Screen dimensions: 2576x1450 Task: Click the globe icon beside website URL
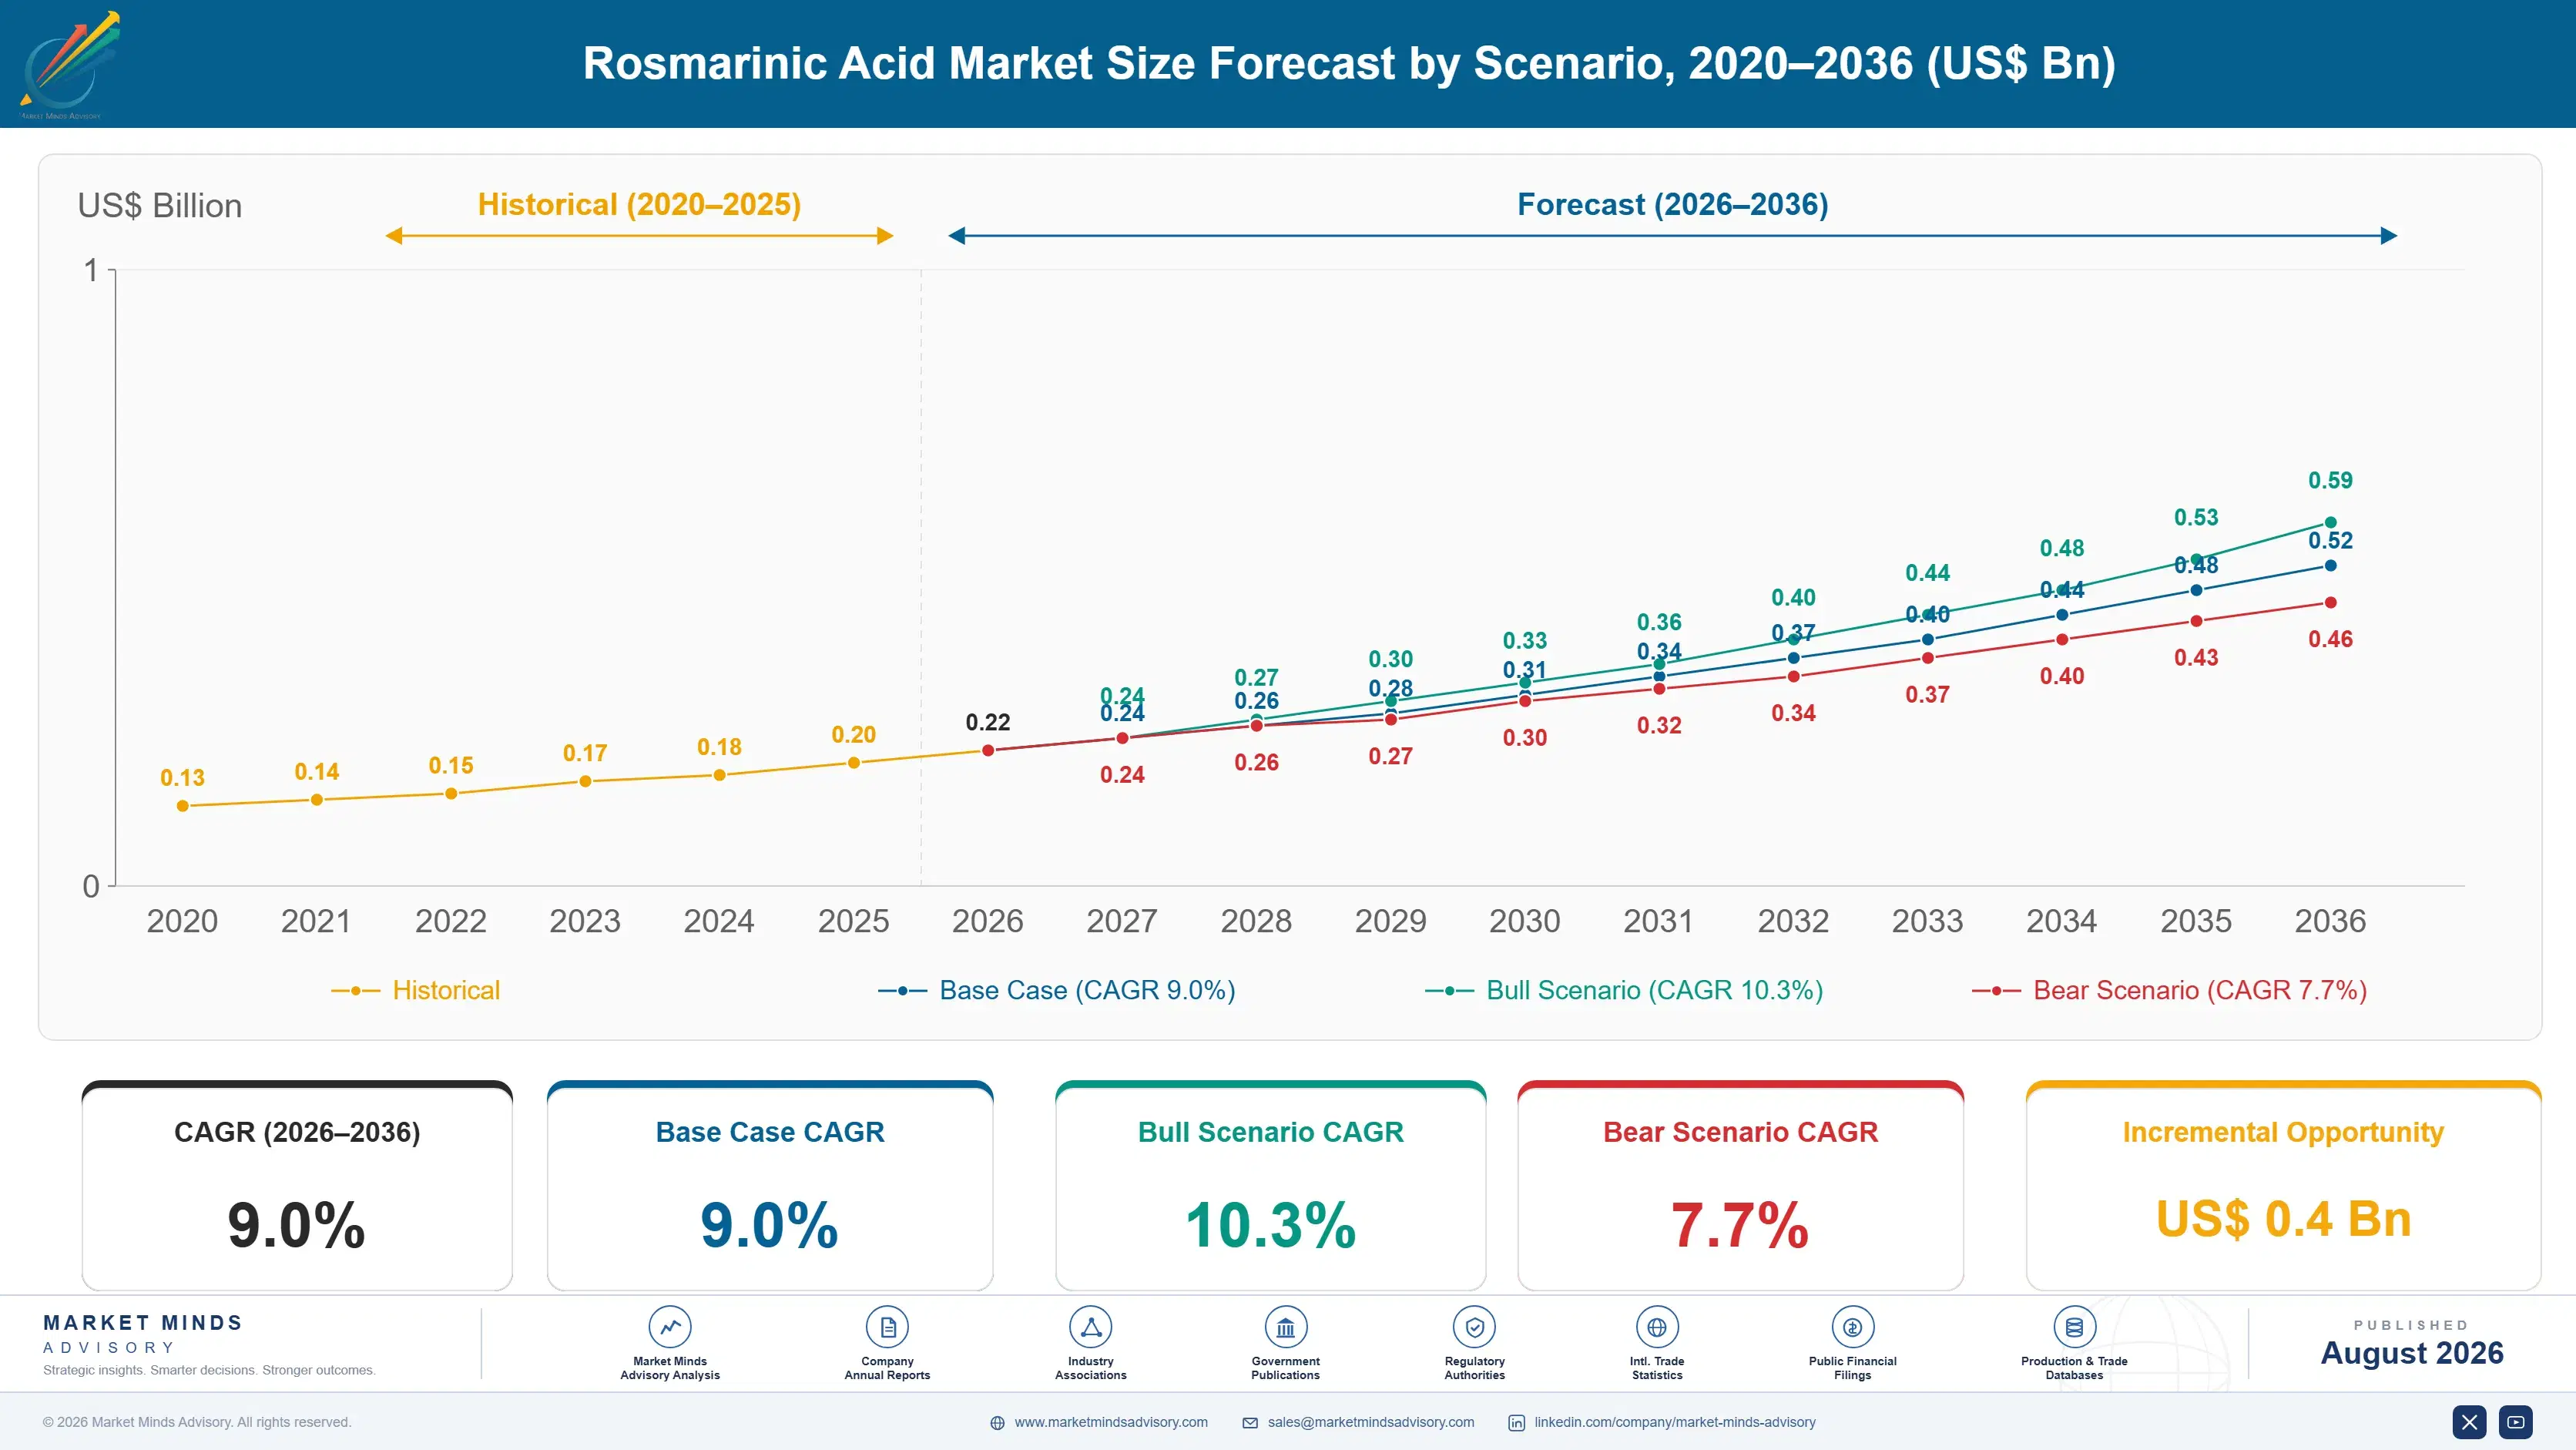coord(997,1423)
